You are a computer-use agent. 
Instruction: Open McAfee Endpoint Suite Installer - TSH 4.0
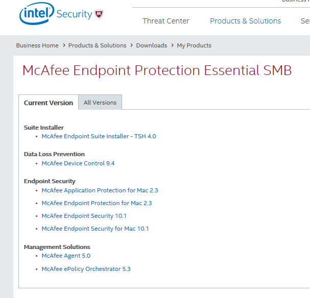pos(99,136)
